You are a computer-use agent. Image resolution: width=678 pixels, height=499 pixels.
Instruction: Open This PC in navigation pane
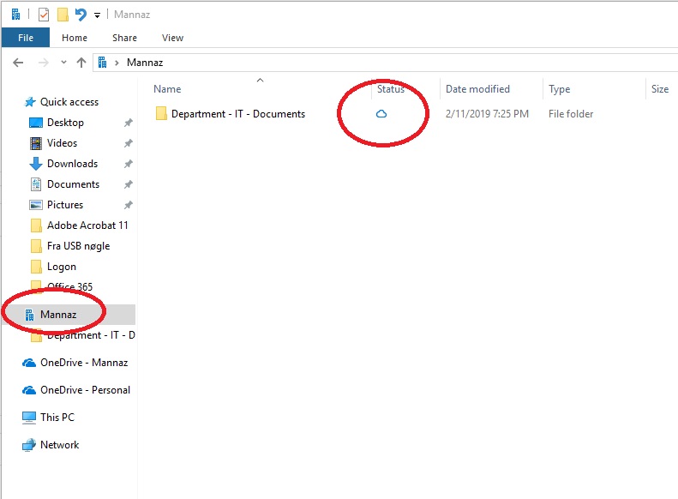pyautogui.click(x=57, y=418)
